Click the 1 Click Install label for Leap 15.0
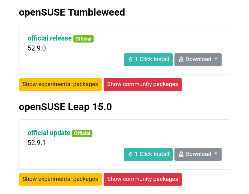249x194 pixels. coord(152,154)
